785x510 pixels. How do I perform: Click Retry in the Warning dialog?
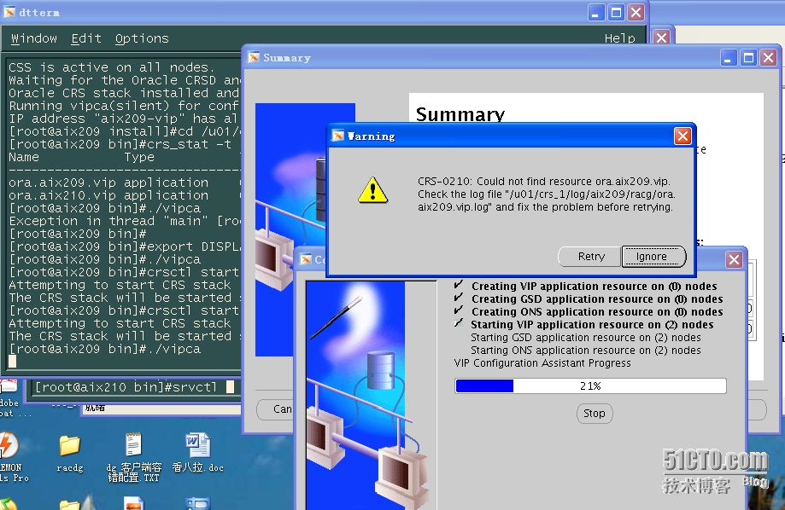591,257
